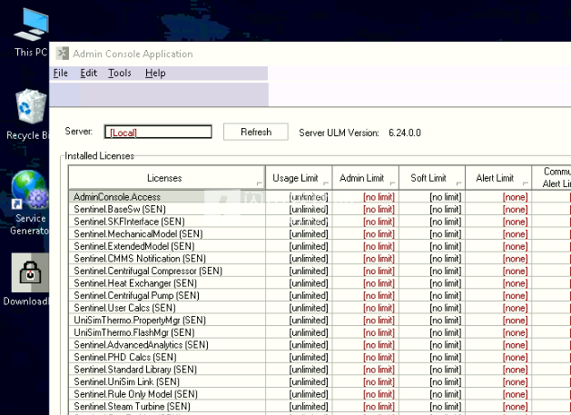Click the Admin Console Application title icon
571x415 pixels.
(63, 54)
